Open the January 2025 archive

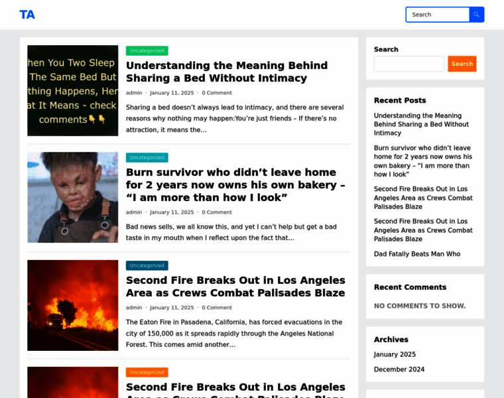click(395, 354)
